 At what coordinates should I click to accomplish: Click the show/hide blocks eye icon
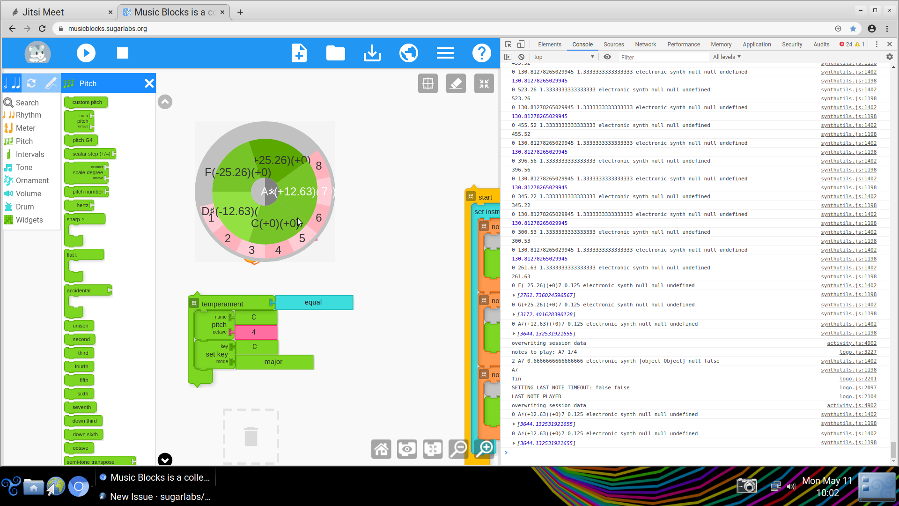tap(407, 449)
